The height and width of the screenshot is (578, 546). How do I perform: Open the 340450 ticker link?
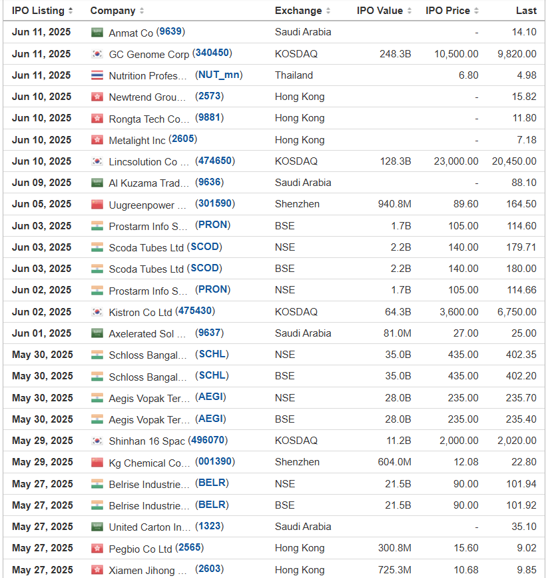pyautogui.click(x=212, y=53)
